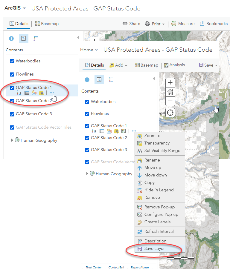Viewport: 230px width, 269px height.
Task: Choose Description from context menu
Action: pyautogui.click(x=160, y=241)
